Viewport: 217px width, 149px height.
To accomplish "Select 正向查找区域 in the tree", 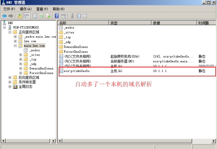I will tap(29, 32).
